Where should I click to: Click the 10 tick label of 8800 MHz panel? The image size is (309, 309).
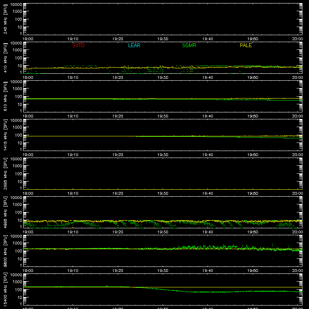tap(20, 259)
